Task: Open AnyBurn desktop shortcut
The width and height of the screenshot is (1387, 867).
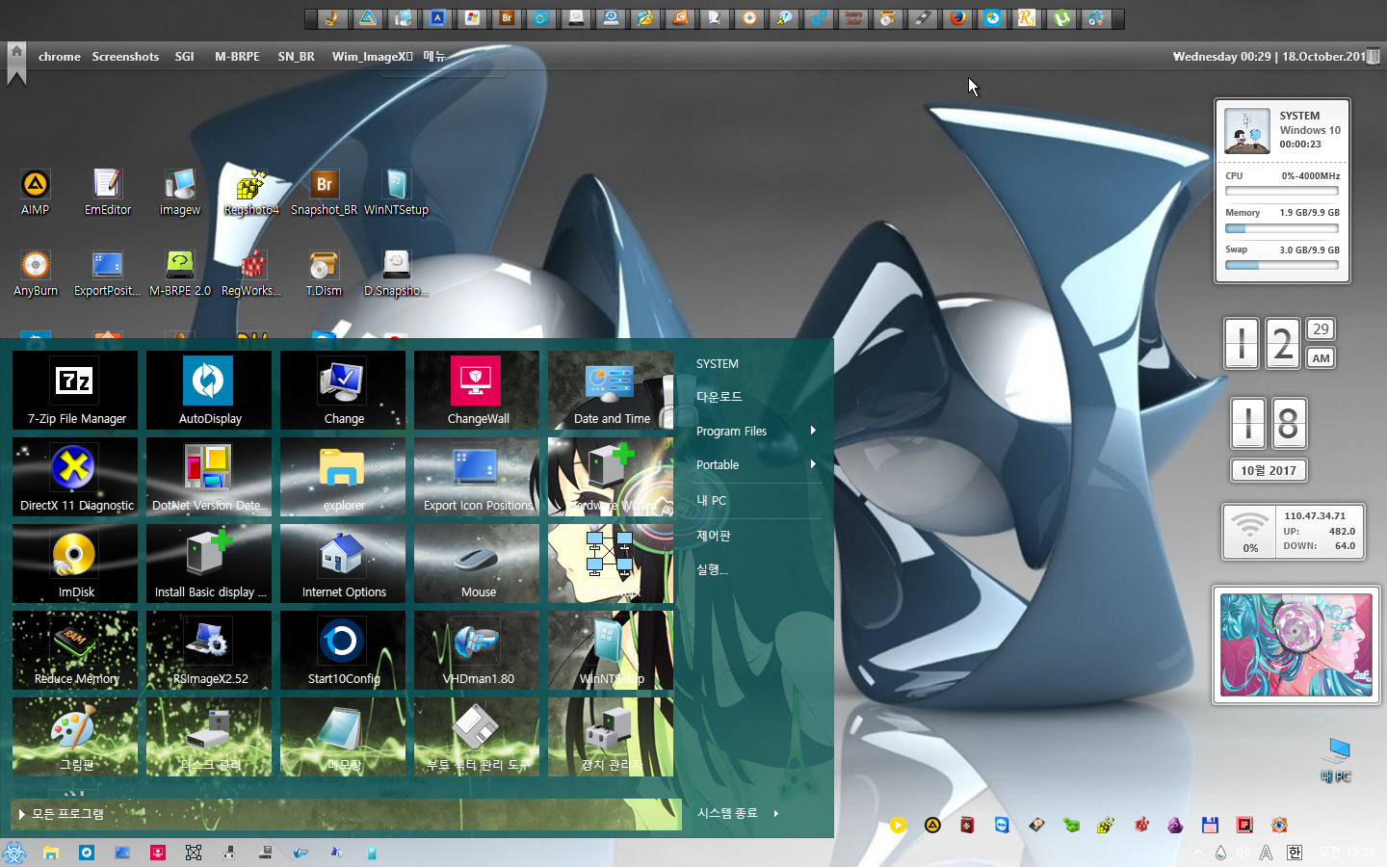Action: point(36,273)
